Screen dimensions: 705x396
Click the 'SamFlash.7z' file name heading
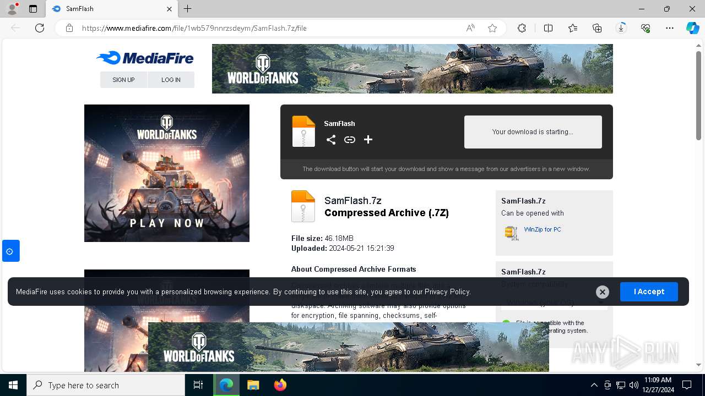tap(353, 201)
